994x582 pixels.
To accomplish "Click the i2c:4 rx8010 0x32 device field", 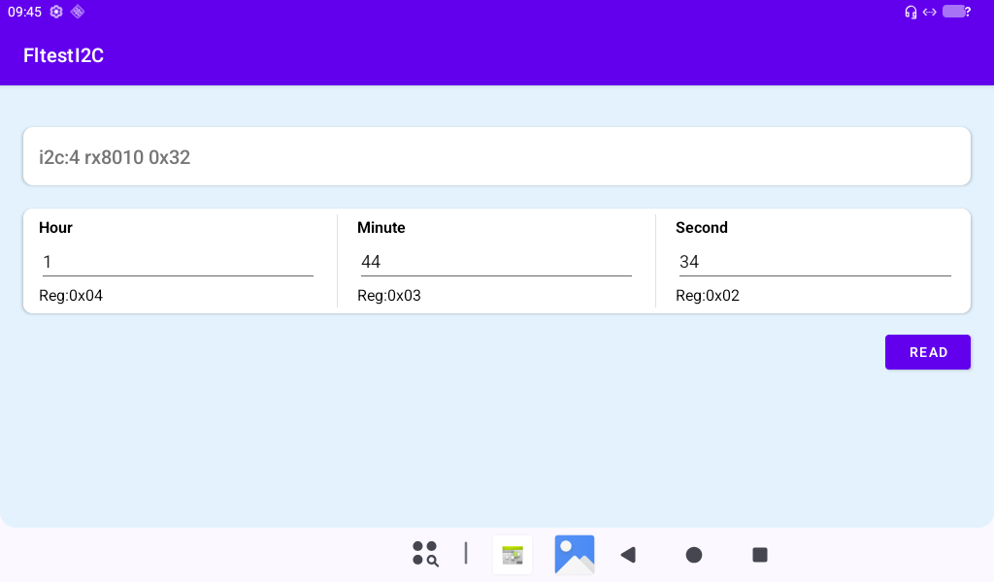I will 497,156.
